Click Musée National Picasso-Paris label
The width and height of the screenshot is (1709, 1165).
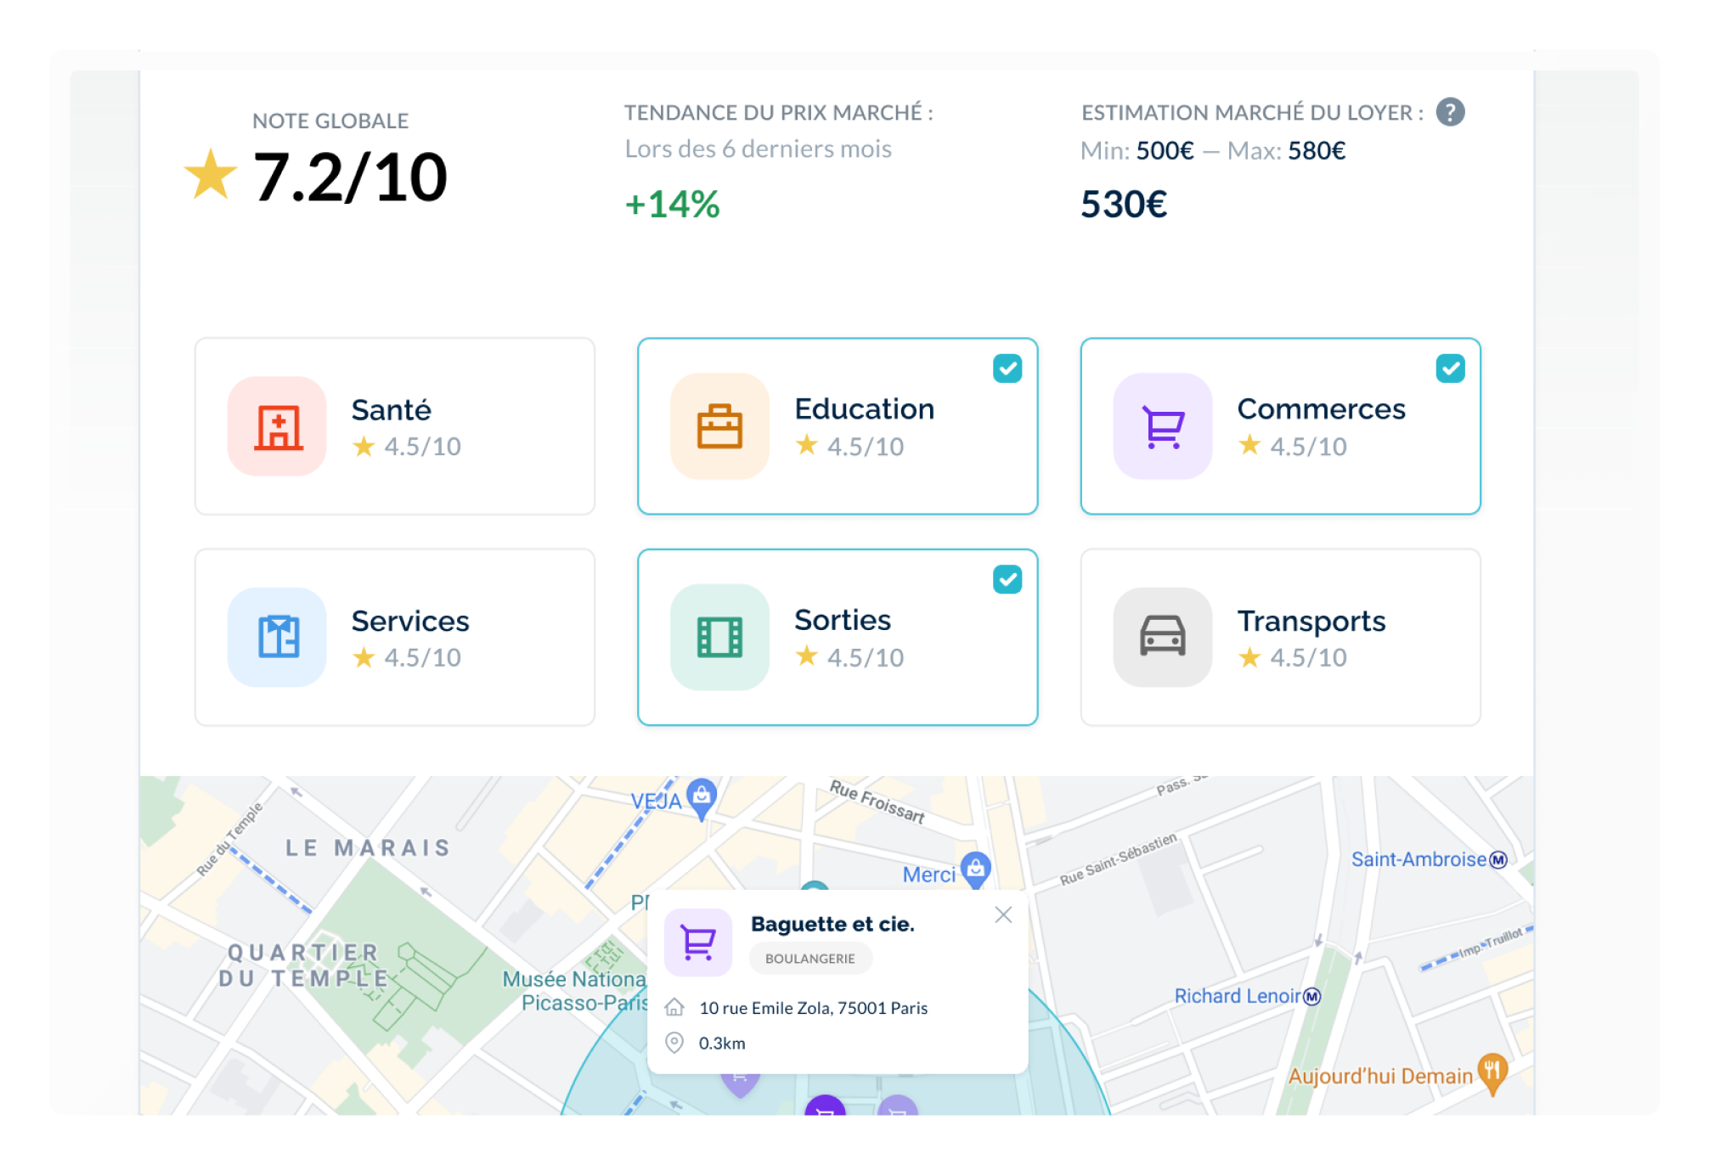click(x=575, y=991)
